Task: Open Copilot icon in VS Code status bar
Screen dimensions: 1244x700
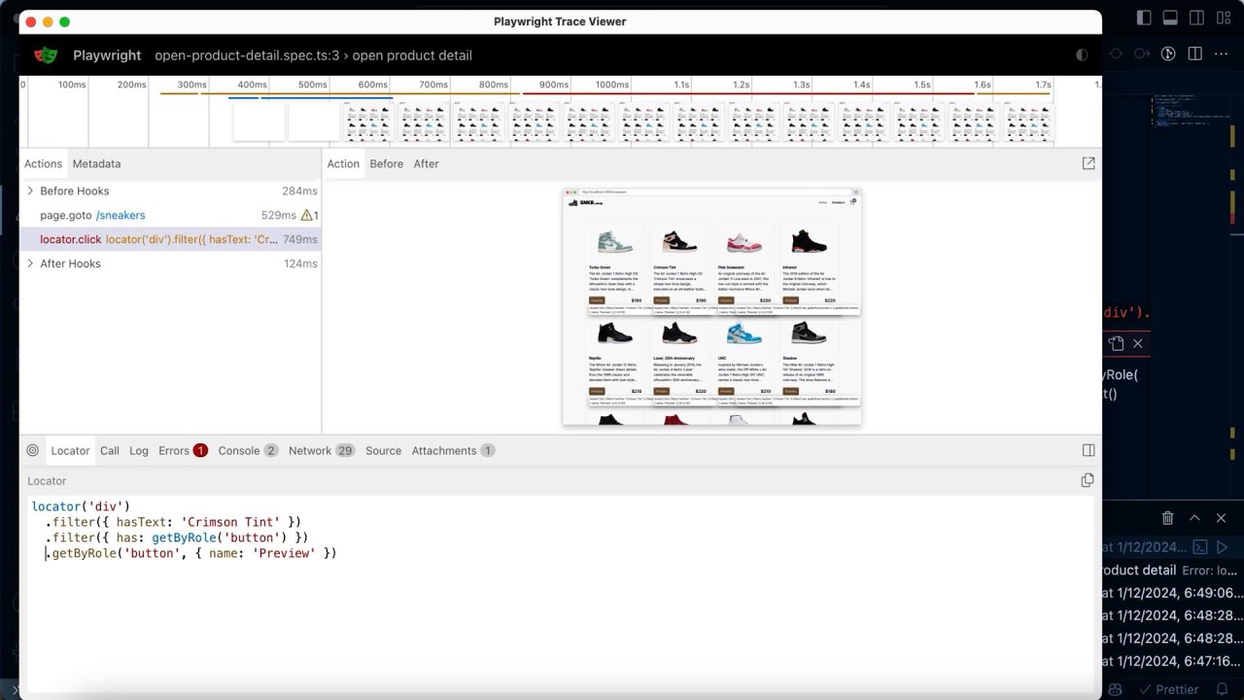Action: pos(1116,689)
